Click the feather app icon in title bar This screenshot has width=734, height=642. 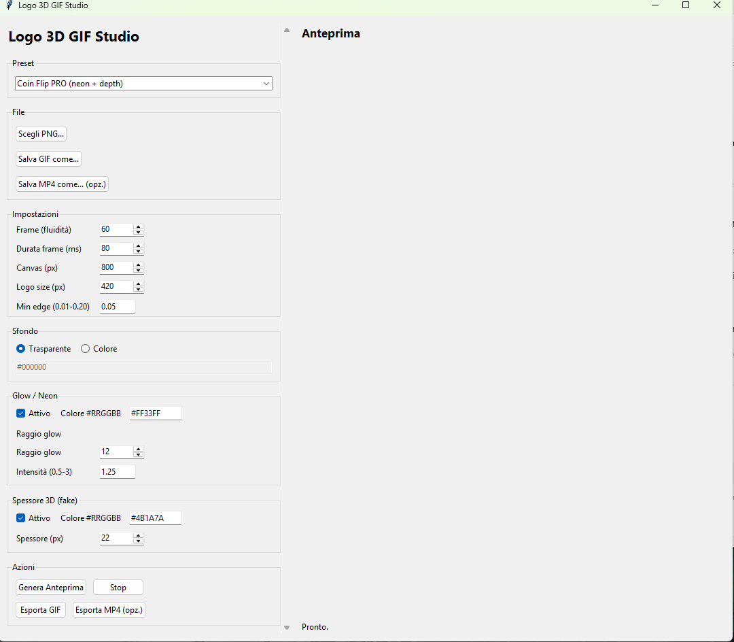(10, 5)
